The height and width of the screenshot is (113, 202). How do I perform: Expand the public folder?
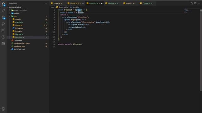[x=17, y=13]
